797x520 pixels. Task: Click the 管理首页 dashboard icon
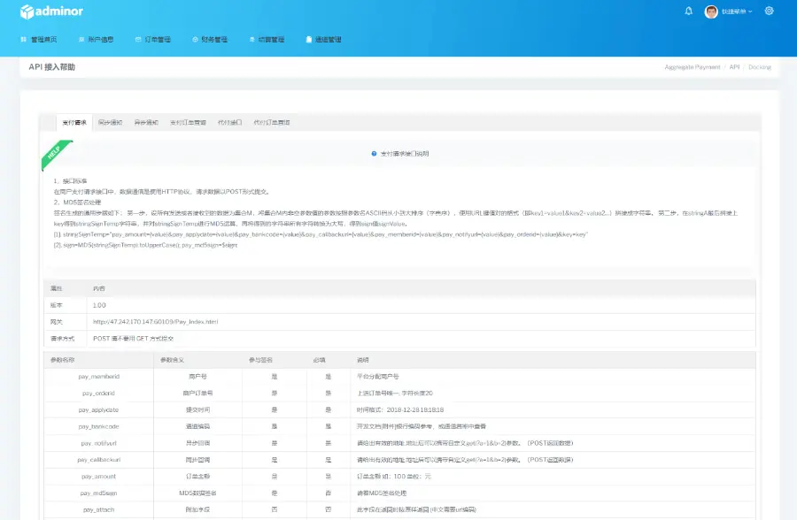tap(24, 40)
